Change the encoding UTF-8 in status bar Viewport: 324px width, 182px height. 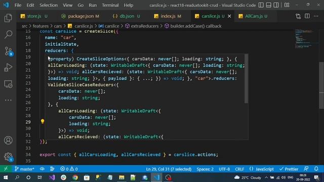(x=224, y=169)
